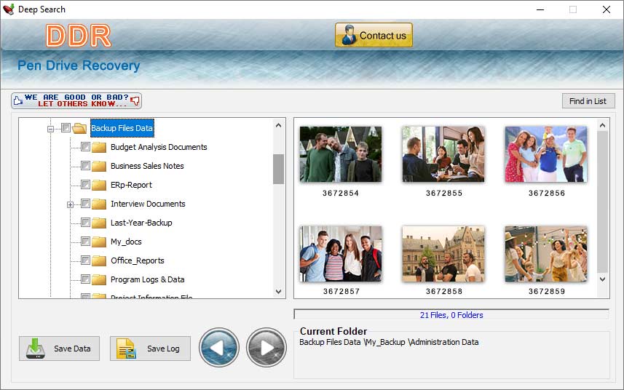Click the Interview Documents folder icon

click(x=99, y=204)
